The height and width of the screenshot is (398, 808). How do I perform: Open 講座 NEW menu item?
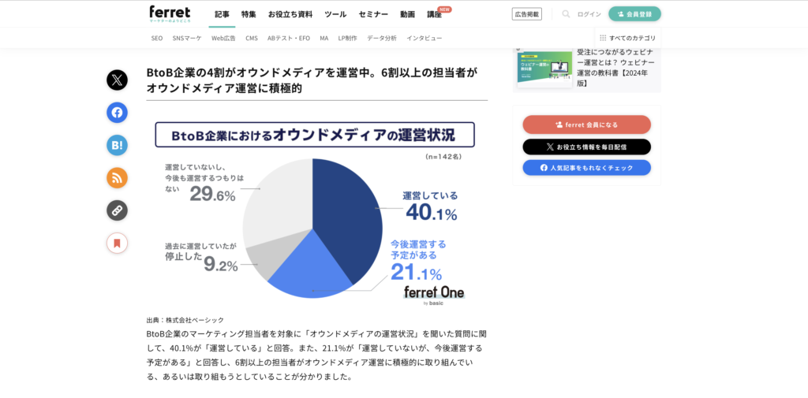pos(439,13)
